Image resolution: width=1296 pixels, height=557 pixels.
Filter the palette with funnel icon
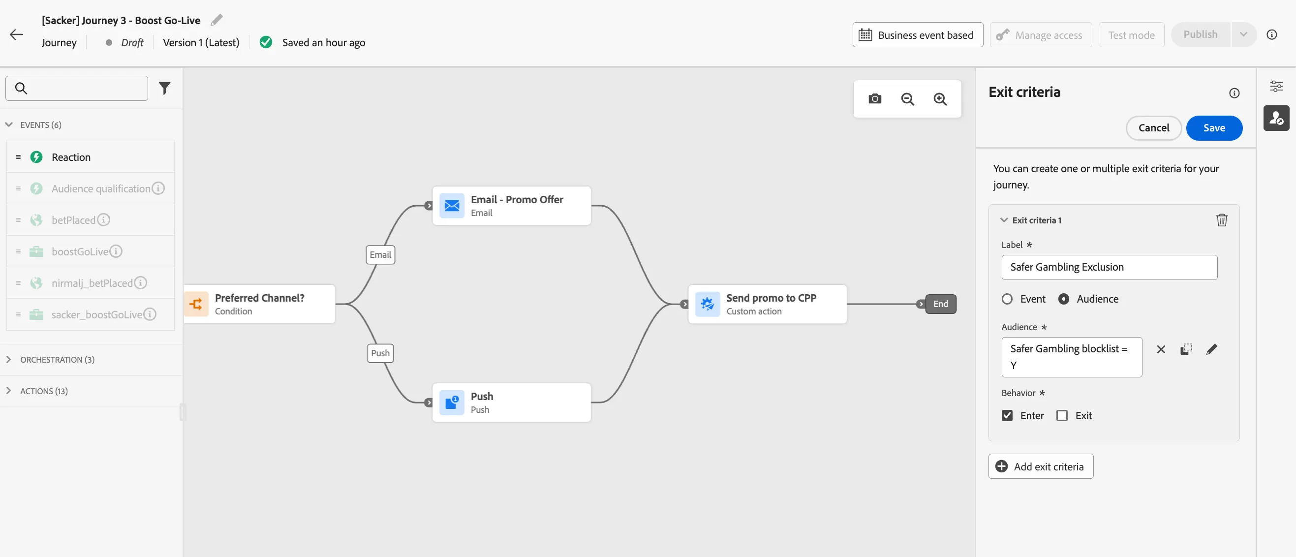coord(164,88)
